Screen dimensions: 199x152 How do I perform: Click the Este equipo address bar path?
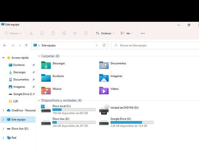49,45
